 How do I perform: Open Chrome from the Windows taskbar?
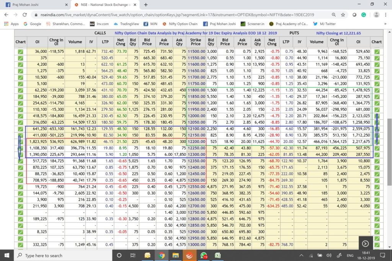click(x=162, y=255)
